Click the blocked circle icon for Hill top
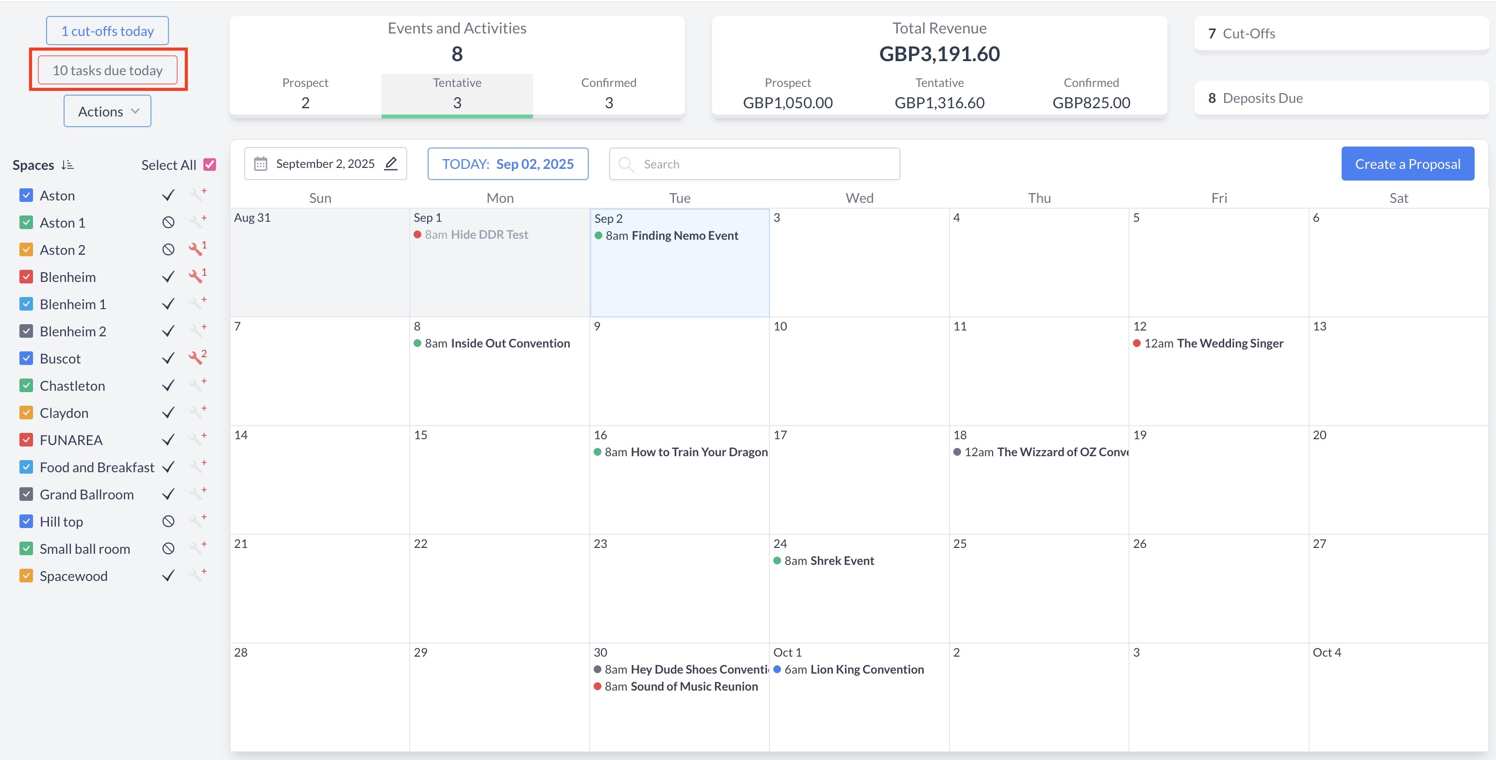The width and height of the screenshot is (1496, 760). pos(168,521)
